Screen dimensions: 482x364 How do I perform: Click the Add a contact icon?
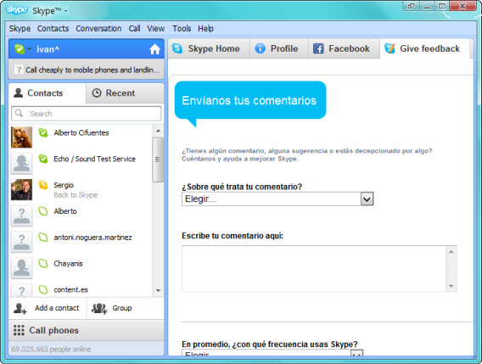point(20,308)
